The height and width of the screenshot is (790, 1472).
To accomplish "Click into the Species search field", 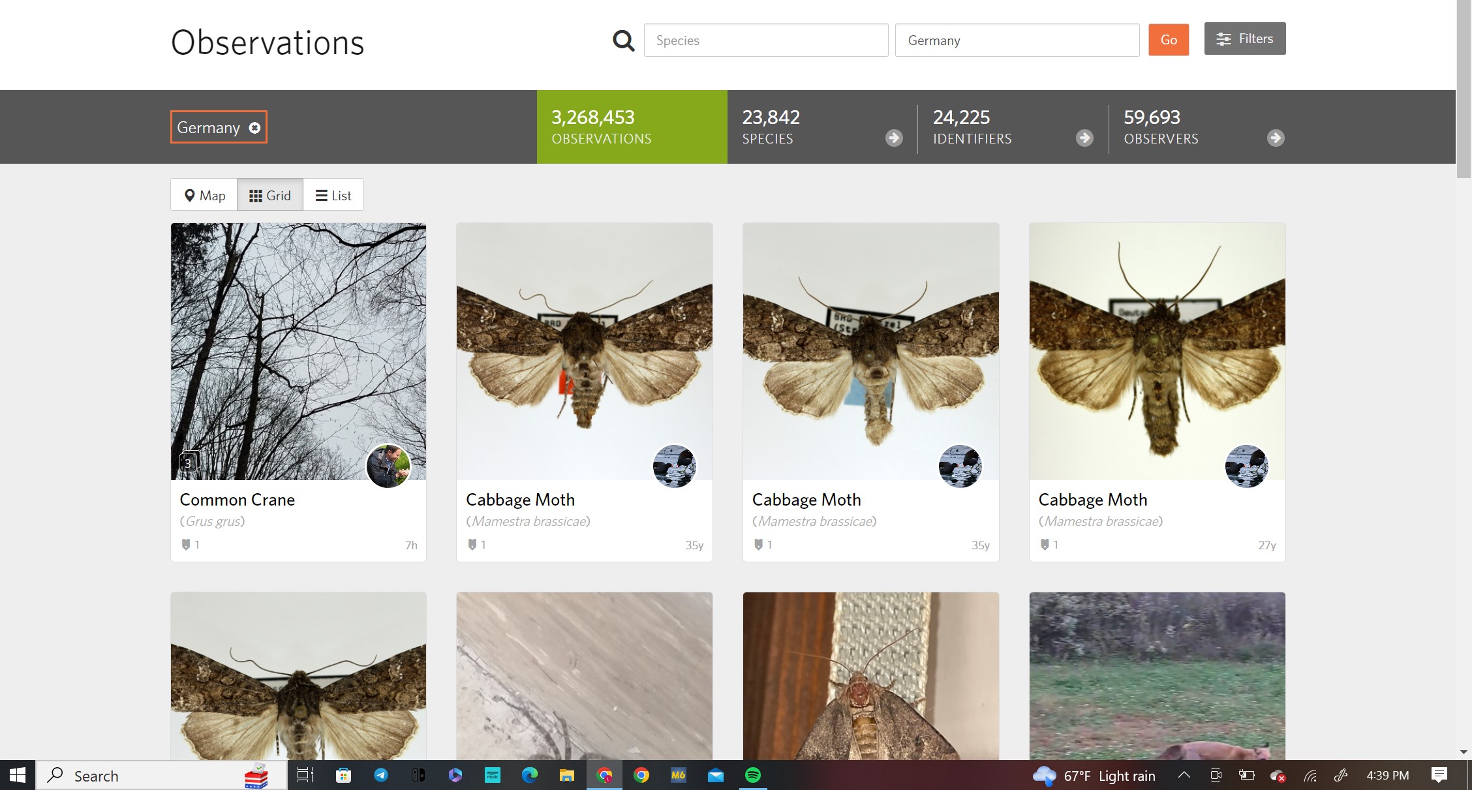I will pyautogui.click(x=765, y=40).
